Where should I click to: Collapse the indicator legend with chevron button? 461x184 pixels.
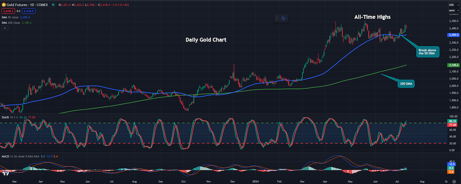(5, 28)
